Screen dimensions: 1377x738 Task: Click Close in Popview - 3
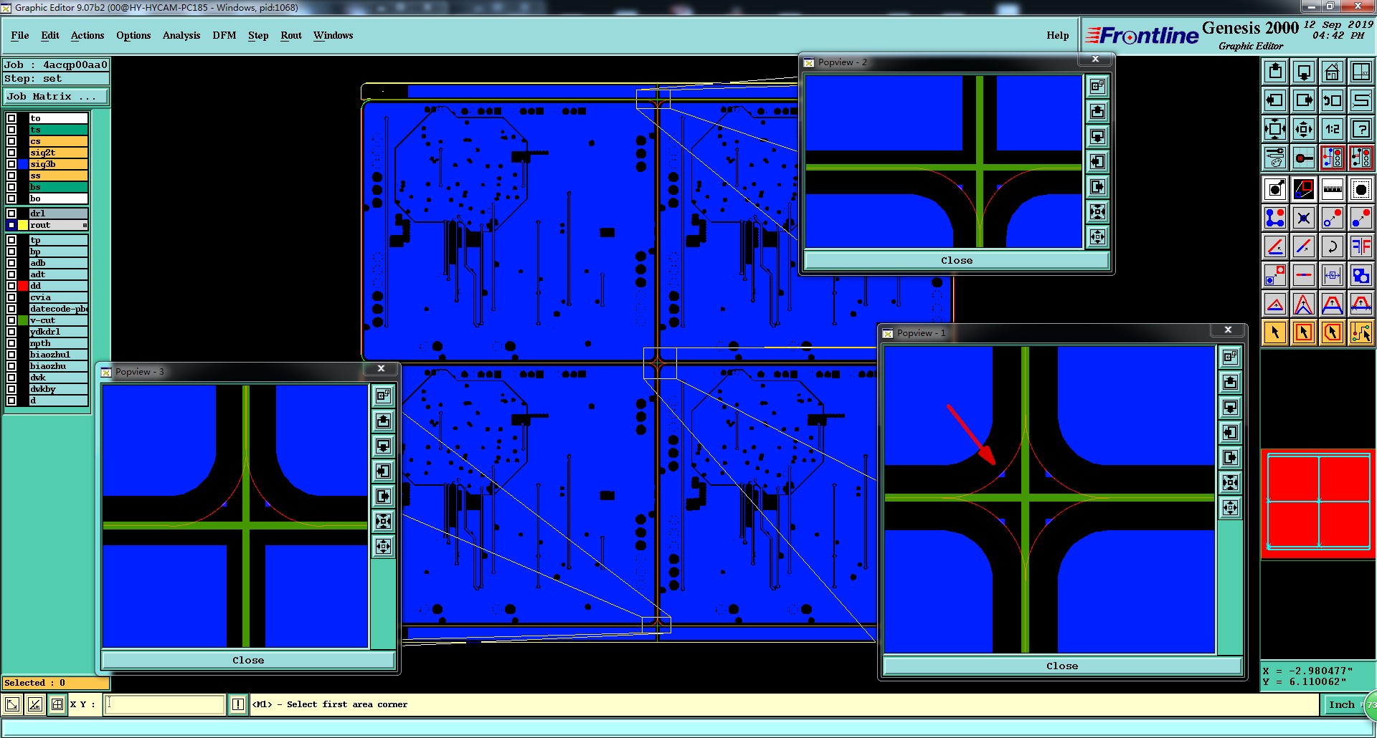248,660
